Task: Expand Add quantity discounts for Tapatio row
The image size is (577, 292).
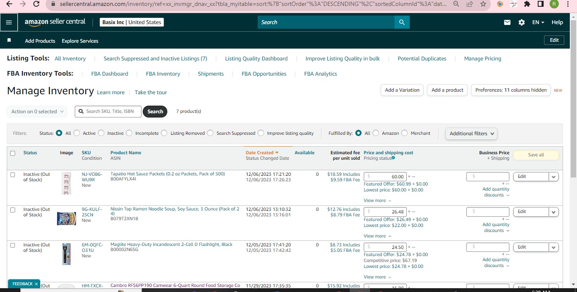Action: (496, 192)
